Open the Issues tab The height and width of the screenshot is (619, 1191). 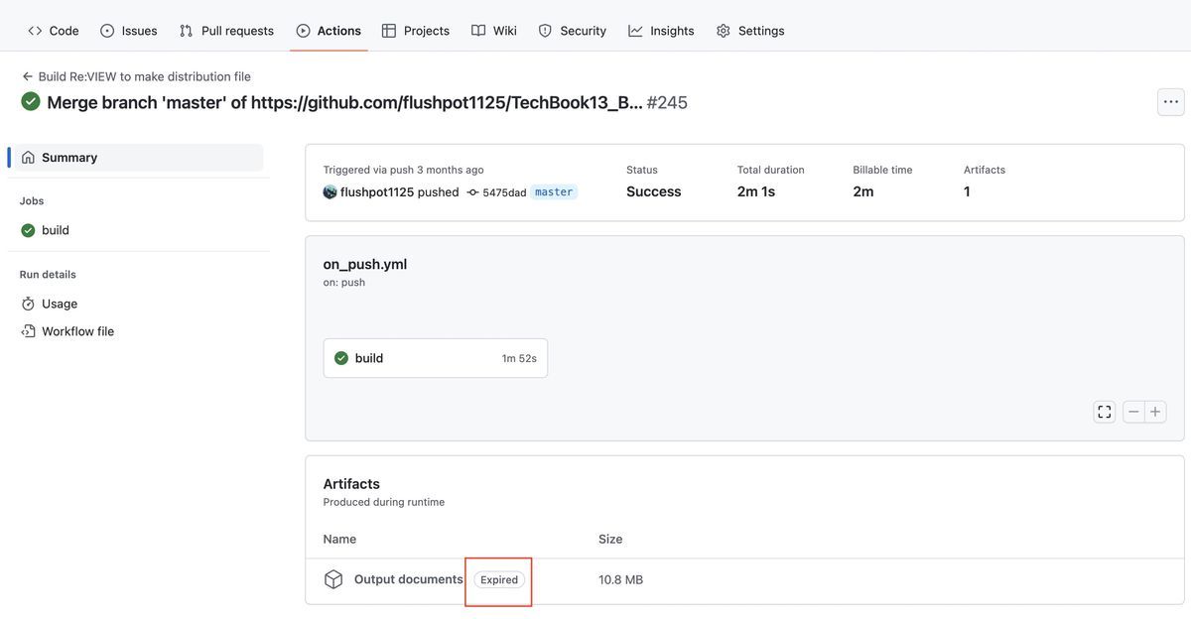tap(129, 31)
